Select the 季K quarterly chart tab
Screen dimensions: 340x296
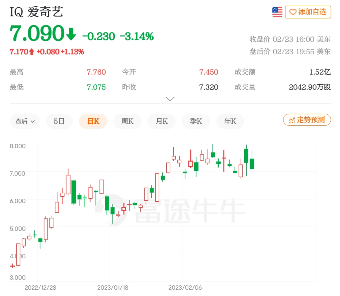[196, 121]
